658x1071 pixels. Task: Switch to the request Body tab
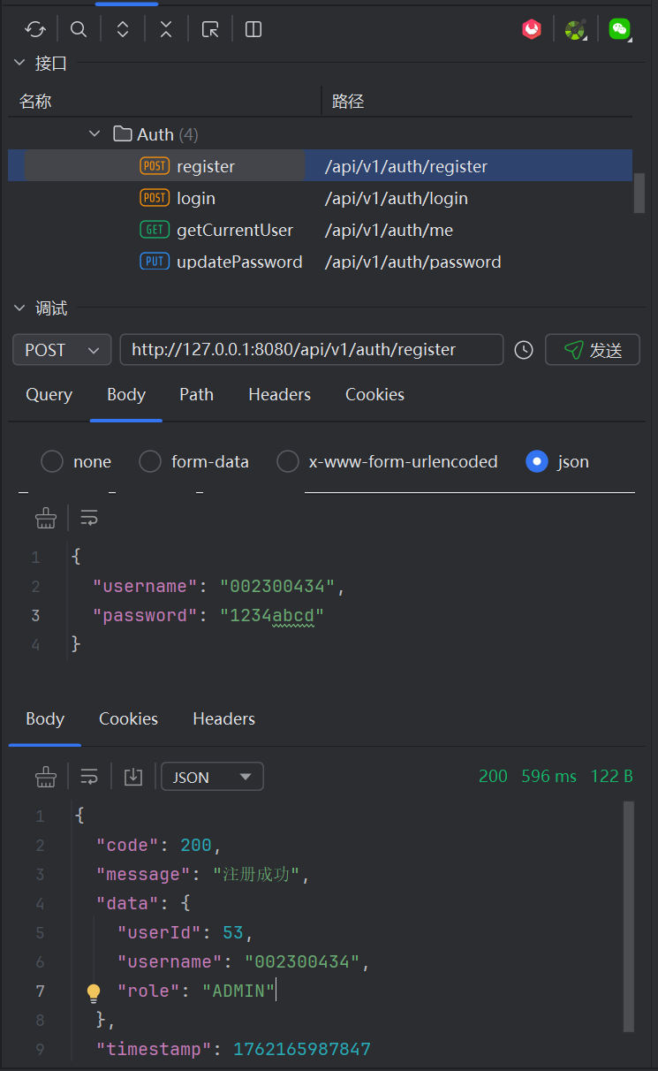coord(126,394)
